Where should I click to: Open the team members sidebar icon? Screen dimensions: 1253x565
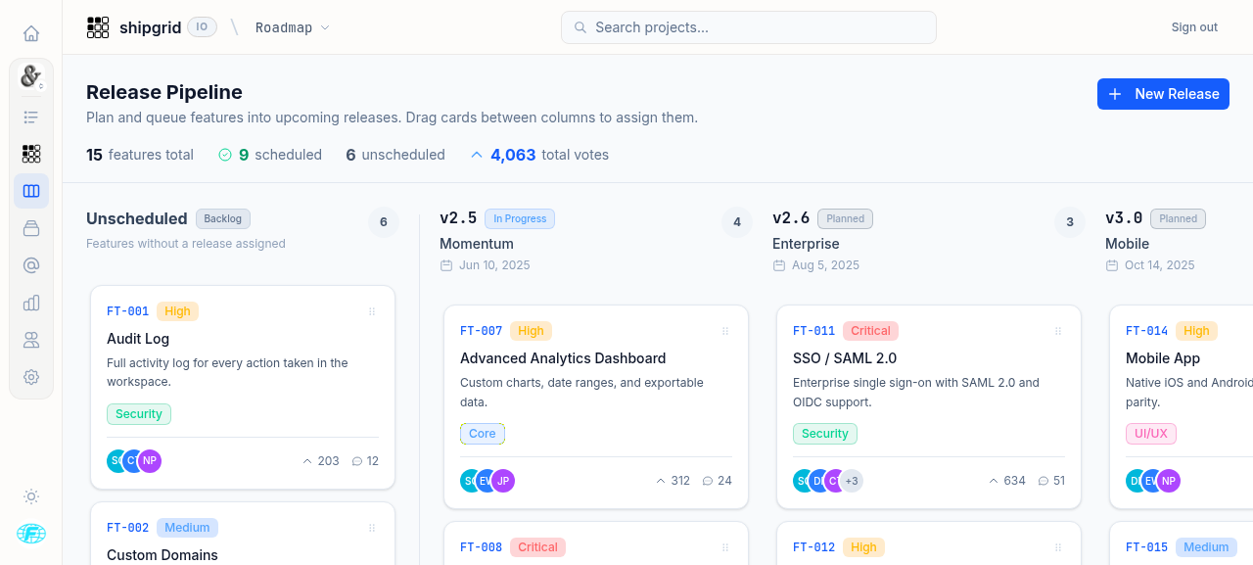point(31,340)
